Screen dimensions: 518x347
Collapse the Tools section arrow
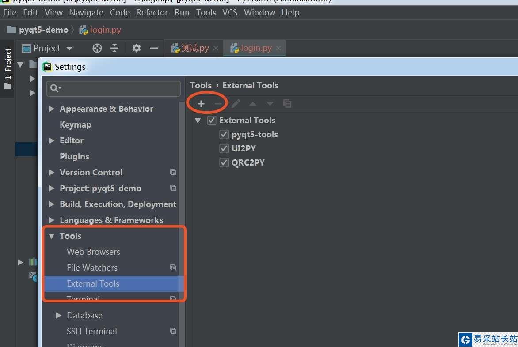click(x=52, y=236)
